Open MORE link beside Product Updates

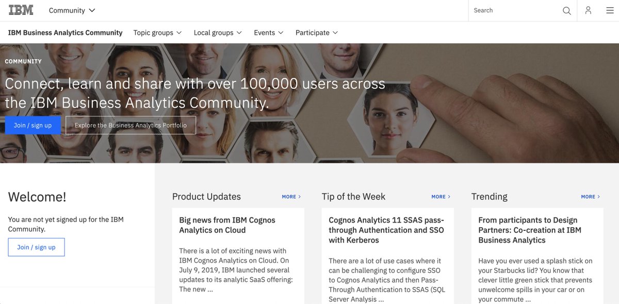pos(291,197)
